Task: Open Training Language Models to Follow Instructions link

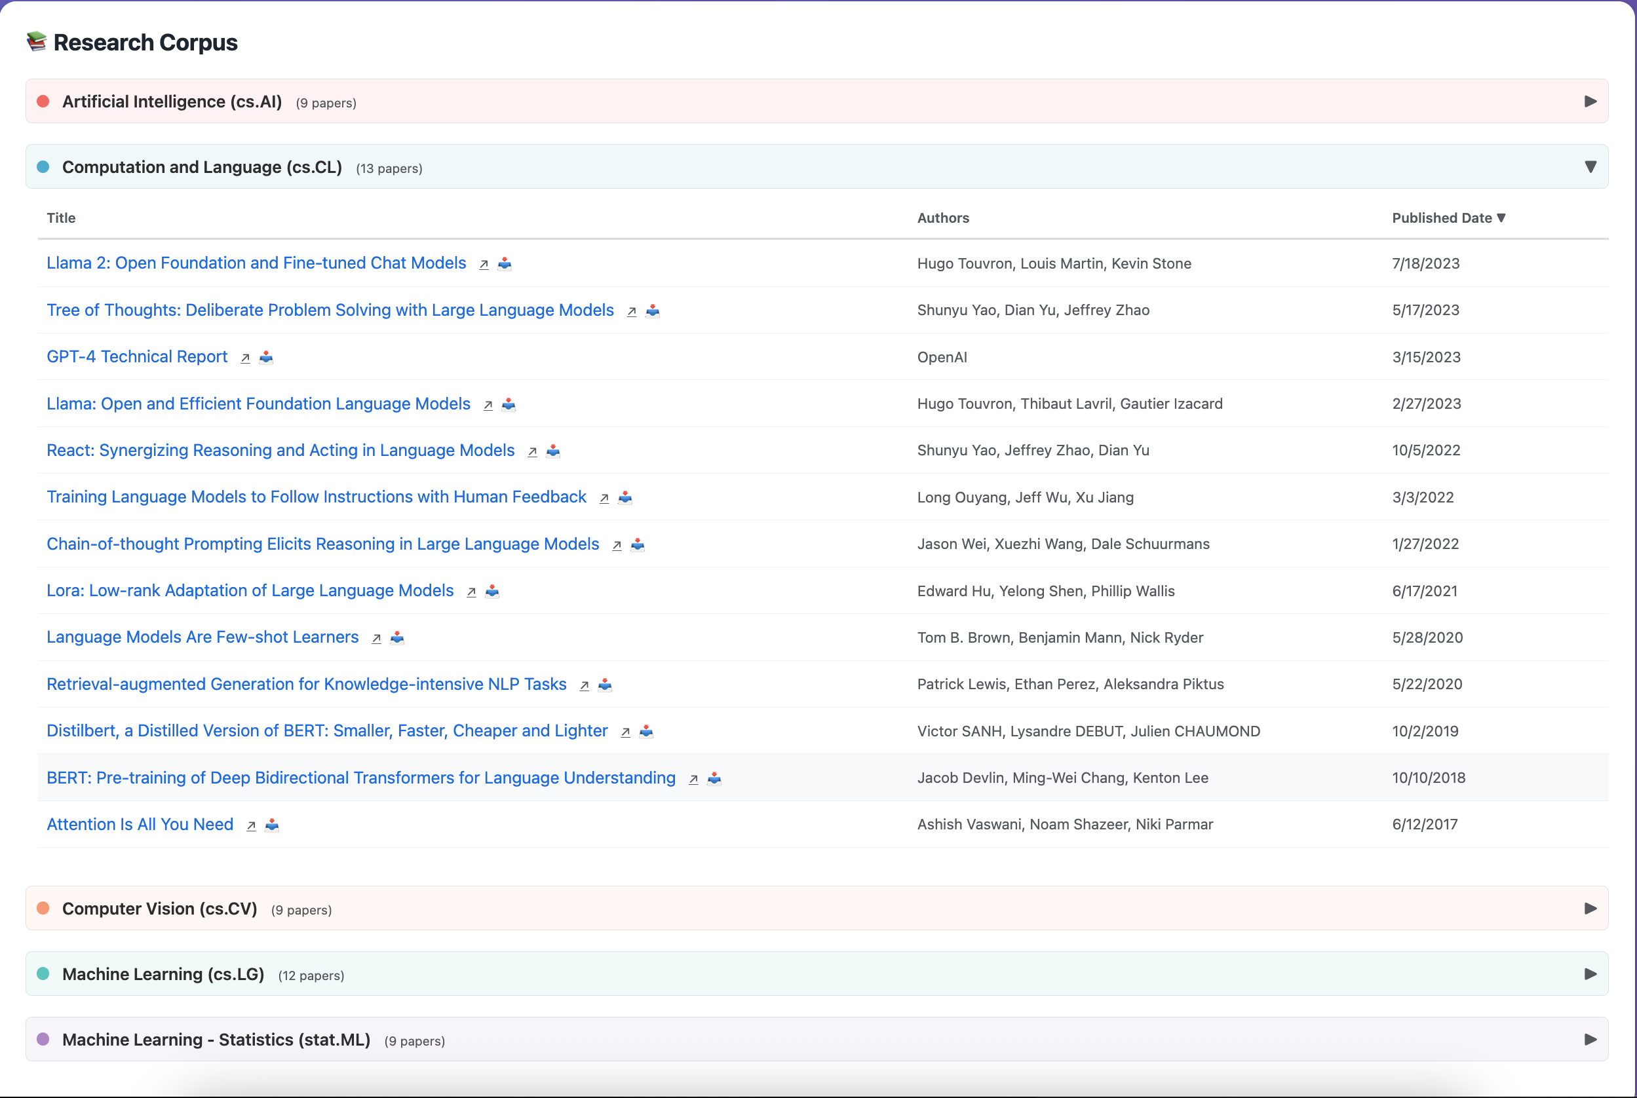Action: (x=316, y=497)
